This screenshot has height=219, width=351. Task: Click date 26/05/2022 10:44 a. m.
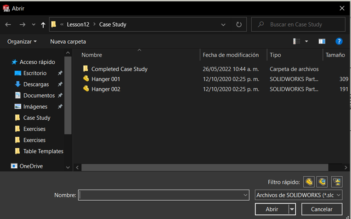tap(231, 69)
